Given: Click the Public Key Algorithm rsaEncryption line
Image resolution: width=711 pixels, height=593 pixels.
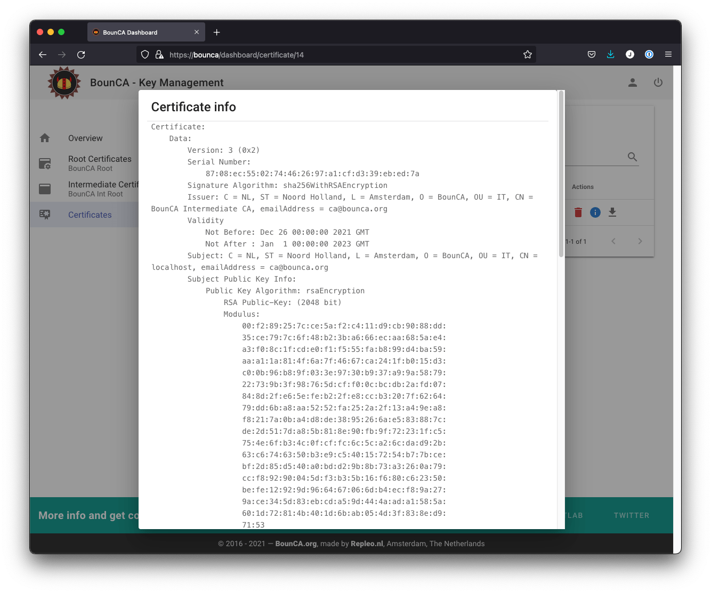Looking at the screenshot, I should tap(285, 291).
